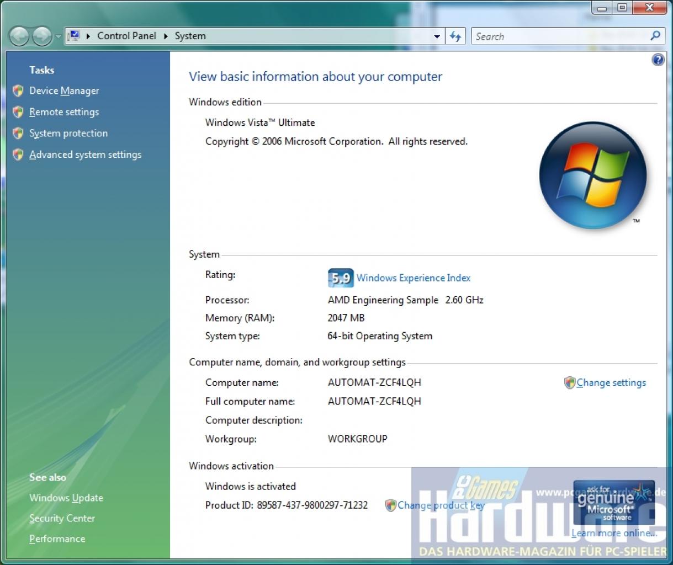Click the Back navigation arrow button
Image resolution: width=673 pixels, height=565 pixels.
(x=19, y=37)
